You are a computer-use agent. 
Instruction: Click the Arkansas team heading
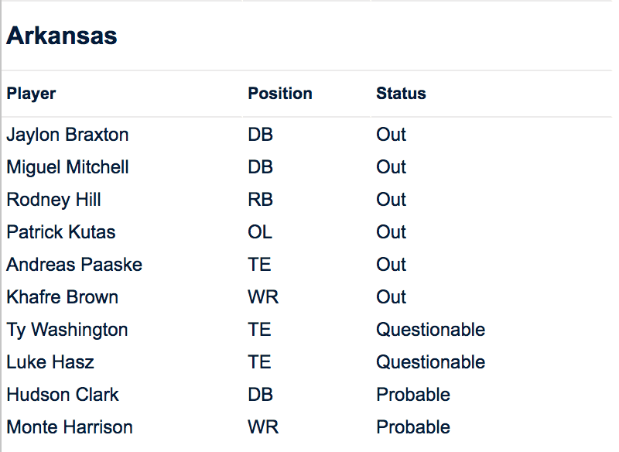tap(62, 36)
